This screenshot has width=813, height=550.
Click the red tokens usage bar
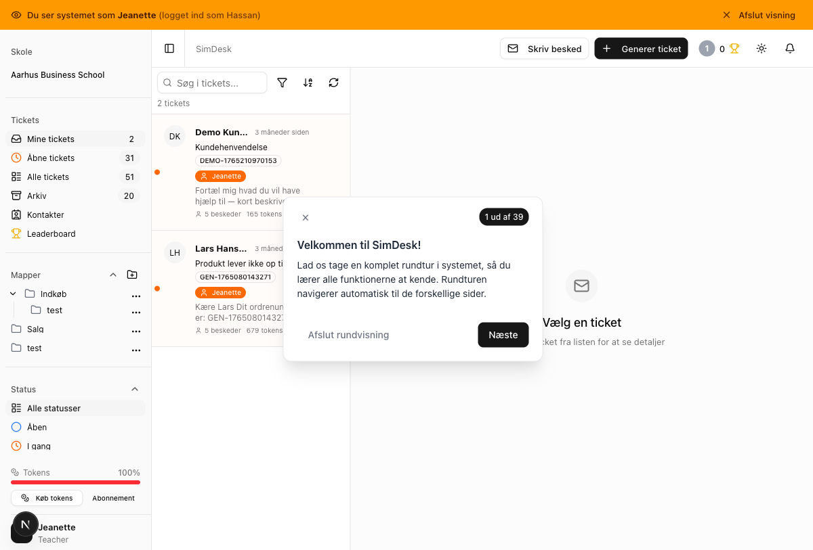(75, 482)
